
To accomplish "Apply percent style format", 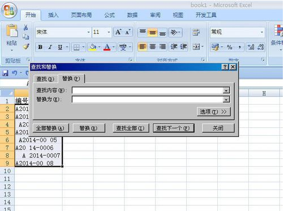I will point(230,47).
